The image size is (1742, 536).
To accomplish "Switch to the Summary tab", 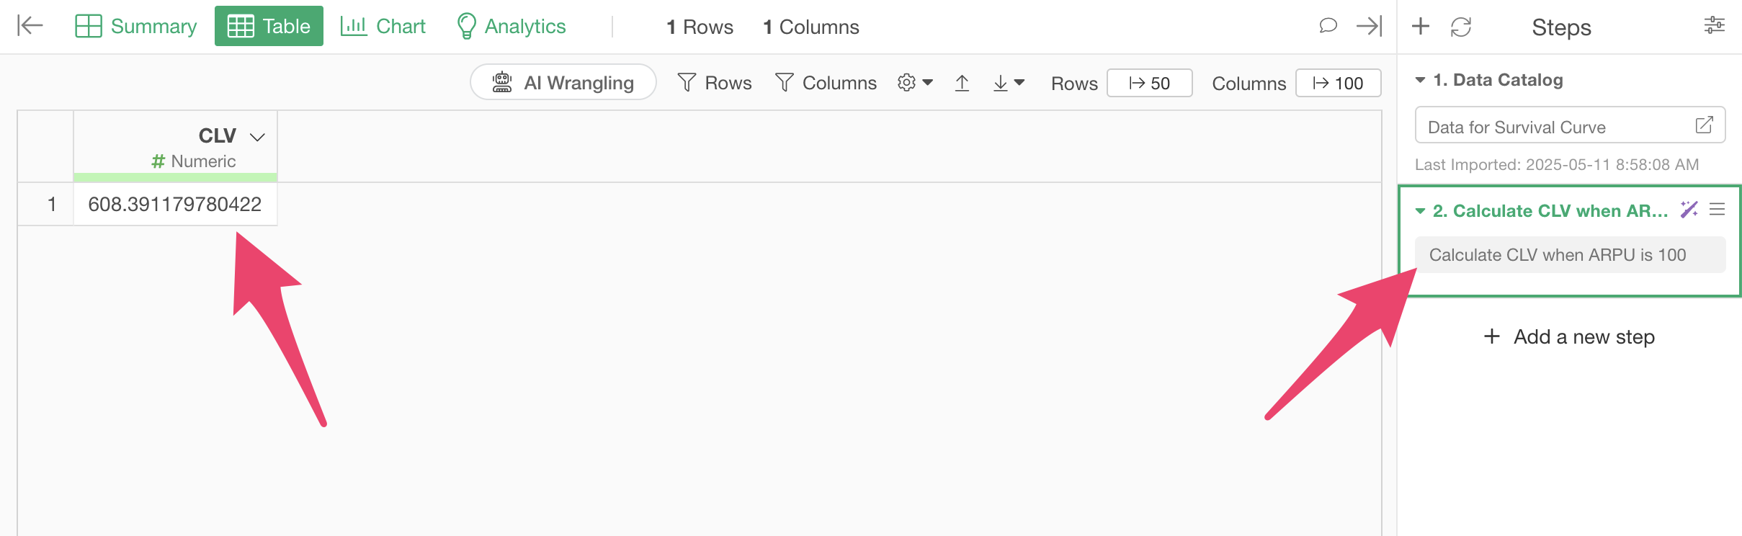I will [136, 26].
